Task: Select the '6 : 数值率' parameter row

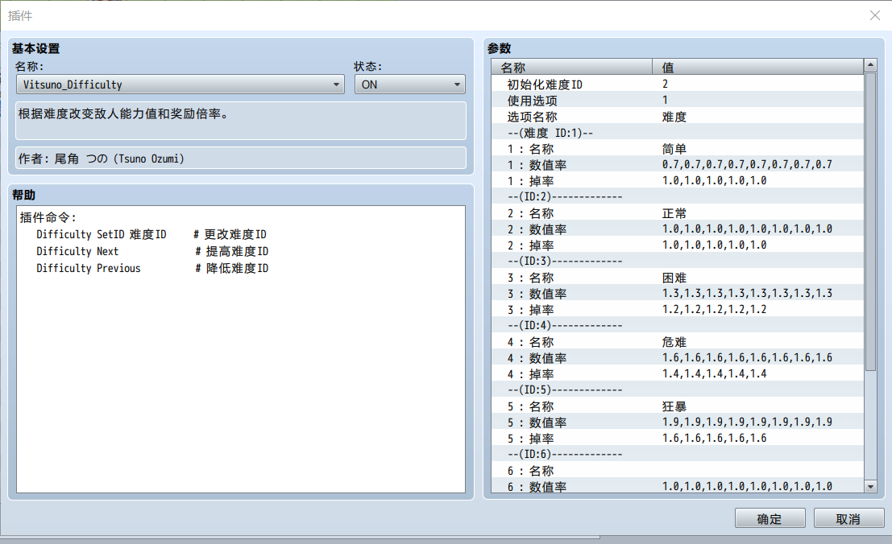Action: [x=678, y=486]
